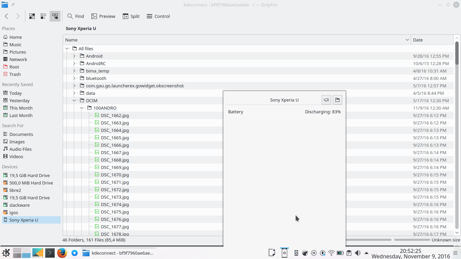Expand the Android folder

pos(74,56)
